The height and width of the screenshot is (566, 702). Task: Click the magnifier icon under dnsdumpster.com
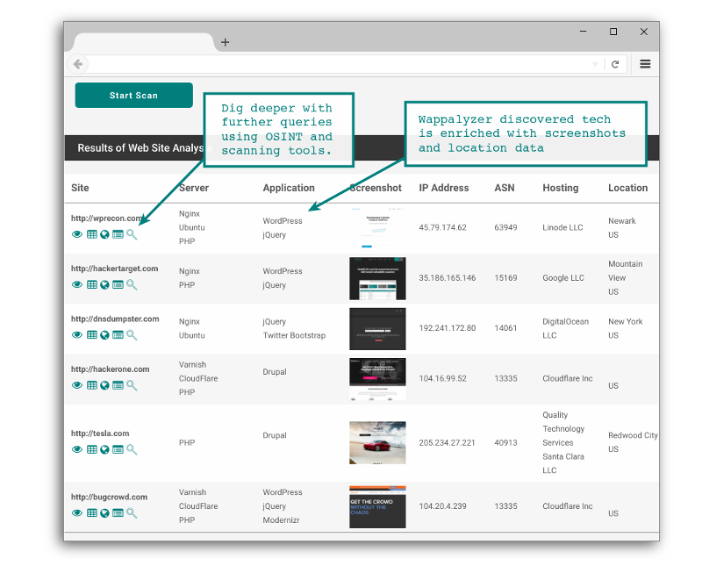[x=132, y=334]
